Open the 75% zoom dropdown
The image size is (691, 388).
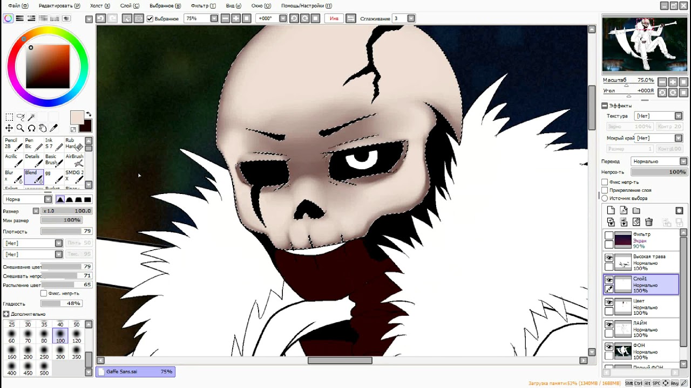click(214, 18)
